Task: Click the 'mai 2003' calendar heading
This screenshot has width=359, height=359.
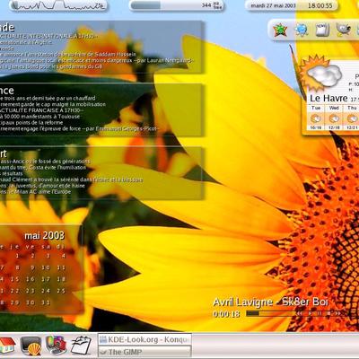Action: (x=44, y=236)
